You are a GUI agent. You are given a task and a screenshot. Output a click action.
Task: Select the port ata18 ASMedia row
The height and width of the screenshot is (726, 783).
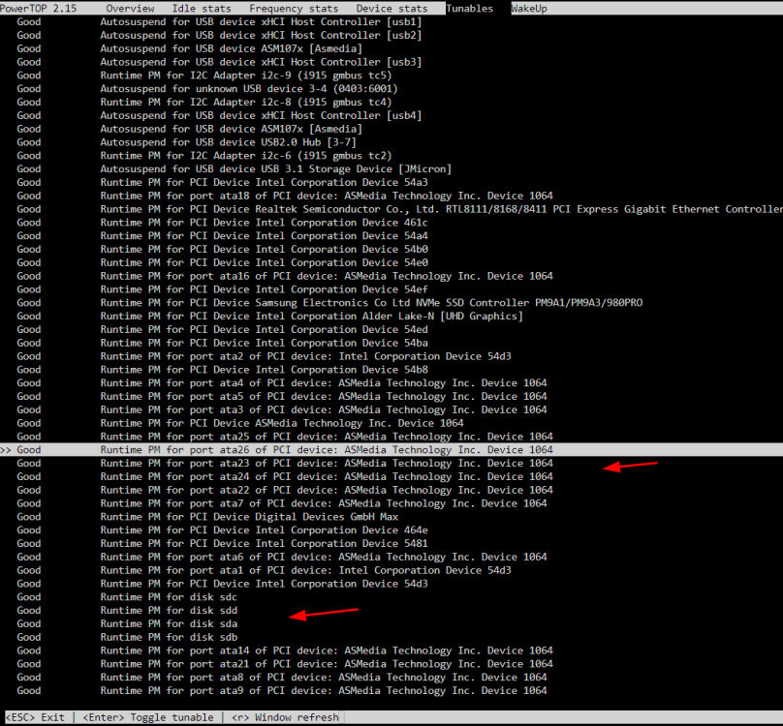pyautogui.click(x=391, y=197)
